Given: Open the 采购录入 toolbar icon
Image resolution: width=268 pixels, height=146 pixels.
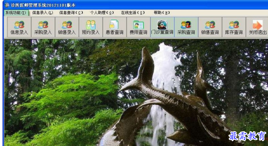Looking at the screenshot, I should click(43, 27).
